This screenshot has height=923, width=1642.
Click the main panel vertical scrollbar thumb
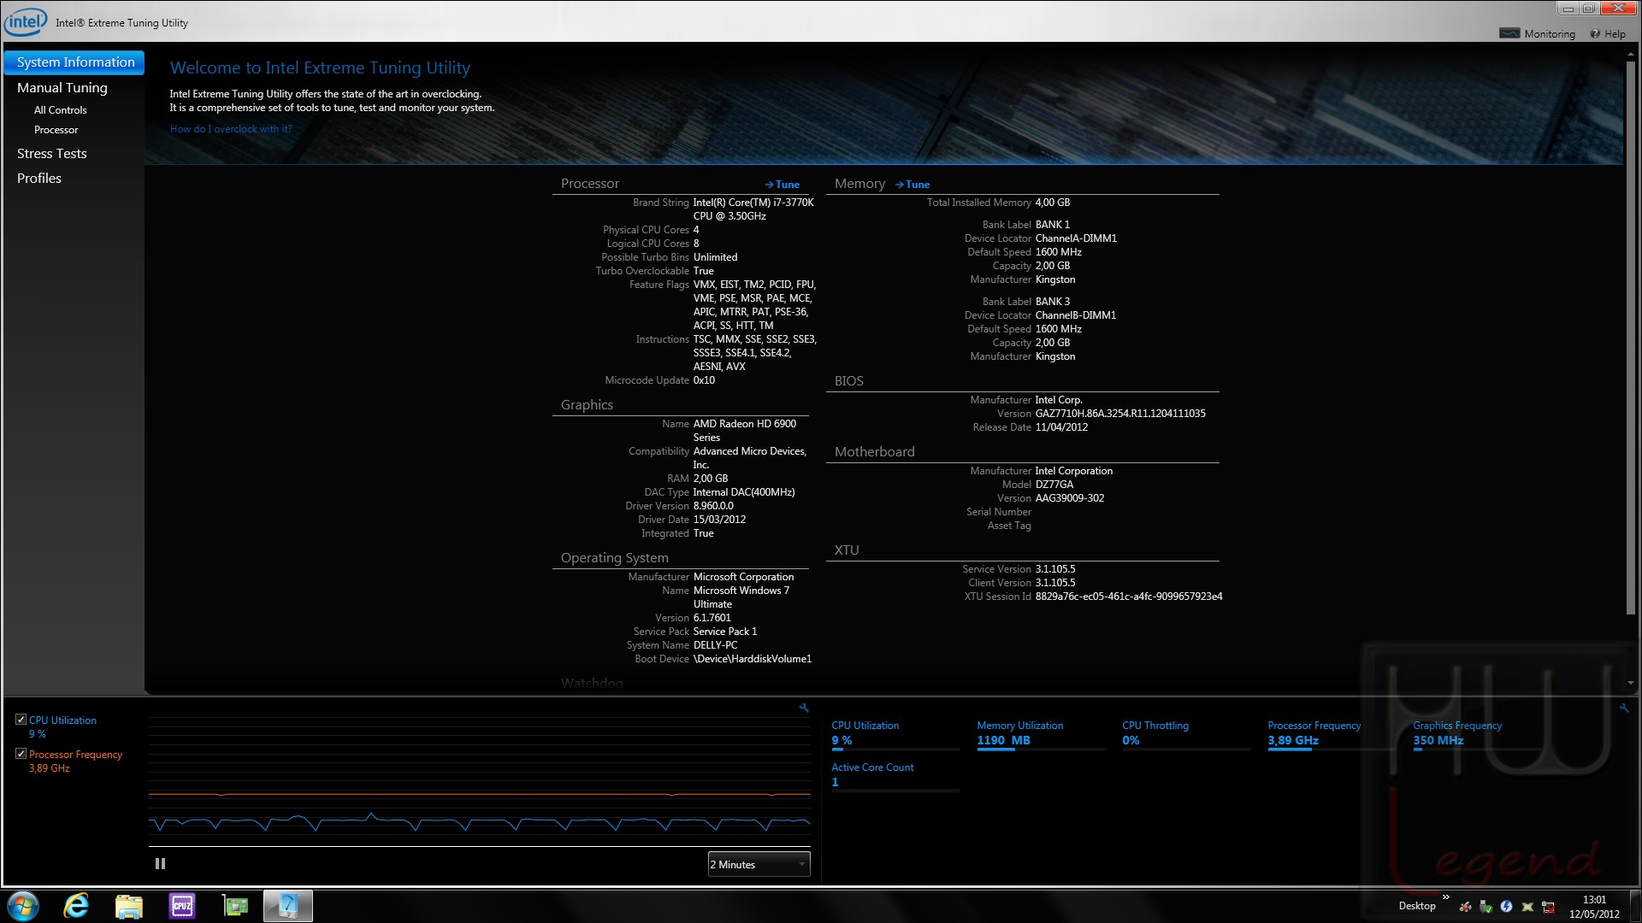[x=1631, y=338]
